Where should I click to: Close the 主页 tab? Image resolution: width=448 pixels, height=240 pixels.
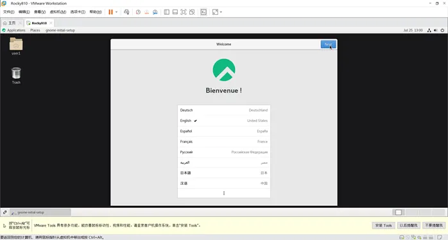pyautogui.click(x=20, y=23)
